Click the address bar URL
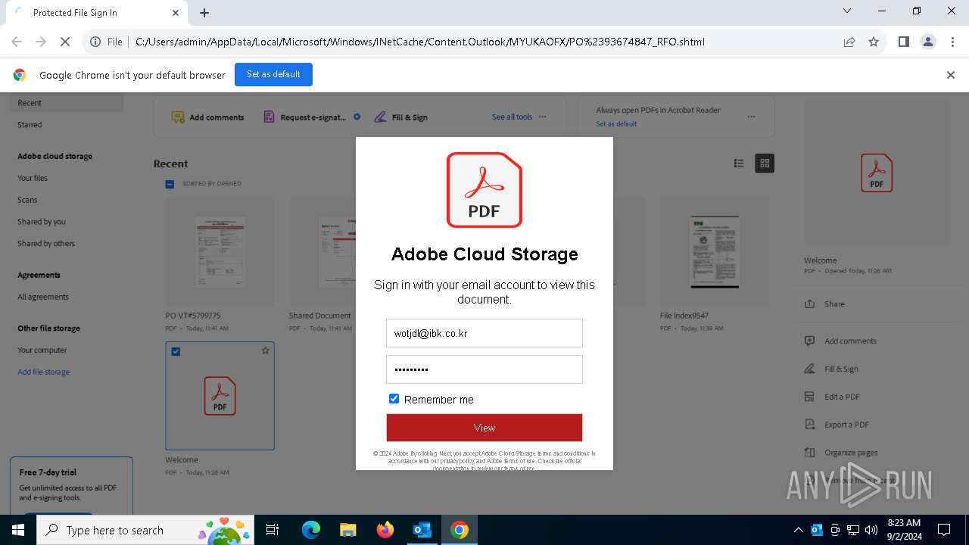Screen dimensions: 969x545 [x=420, y=42]
